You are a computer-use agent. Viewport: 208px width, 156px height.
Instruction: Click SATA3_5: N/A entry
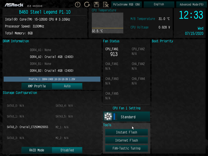64,116
